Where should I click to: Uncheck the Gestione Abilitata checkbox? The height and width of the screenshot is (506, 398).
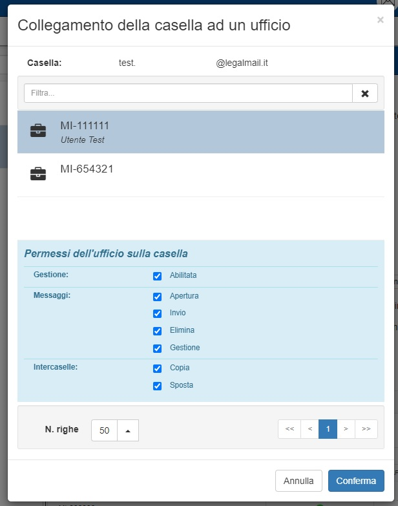tap(157, 276)
